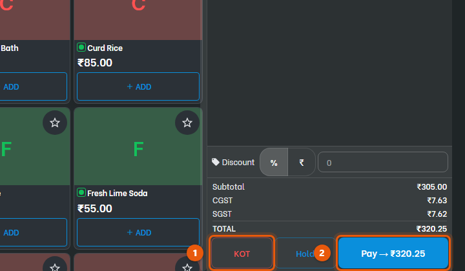This screenshot has width=465, height=271.
Task: Click the Fresh Lime Soda veg indicator
Action: [x=81, y=192]
